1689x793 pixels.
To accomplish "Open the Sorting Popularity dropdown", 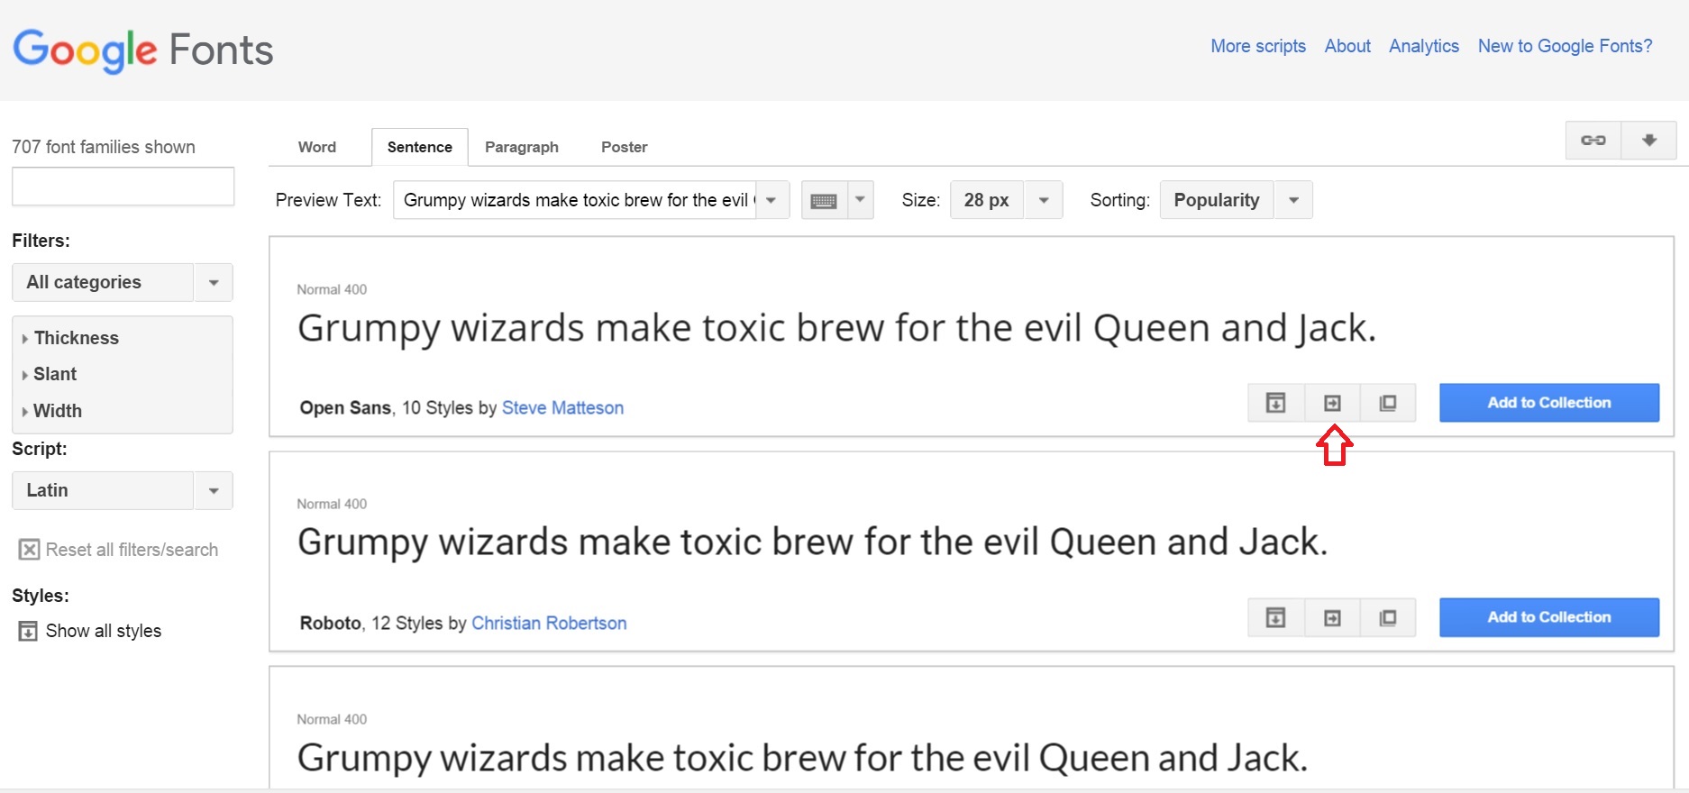I will pyautogui.click(x=1235, y=200).
